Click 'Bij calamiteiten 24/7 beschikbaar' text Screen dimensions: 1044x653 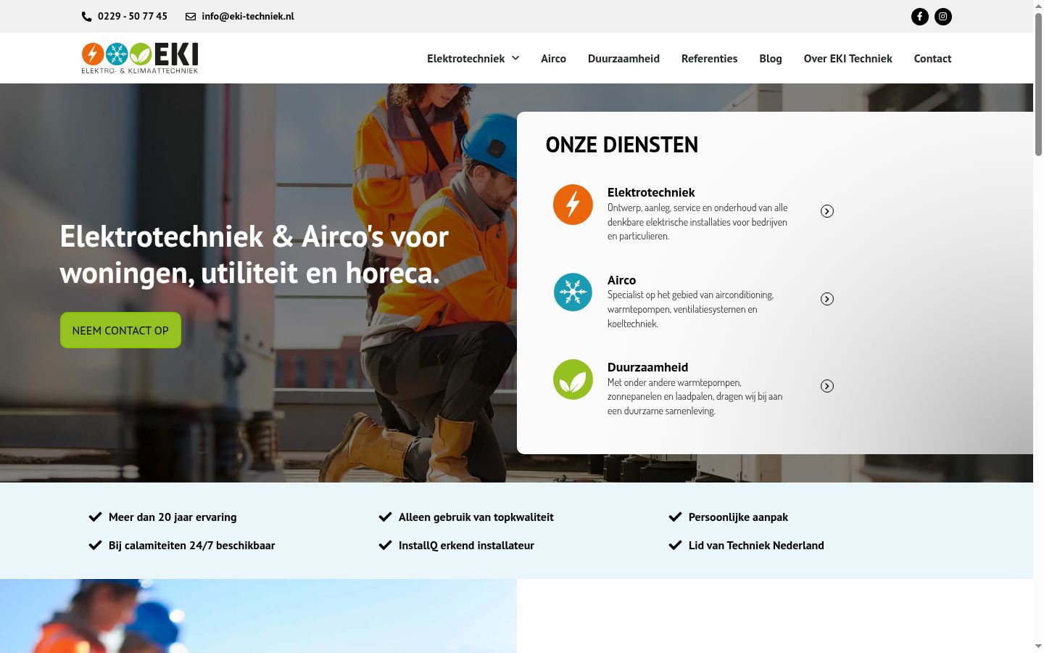click(191, 546)
